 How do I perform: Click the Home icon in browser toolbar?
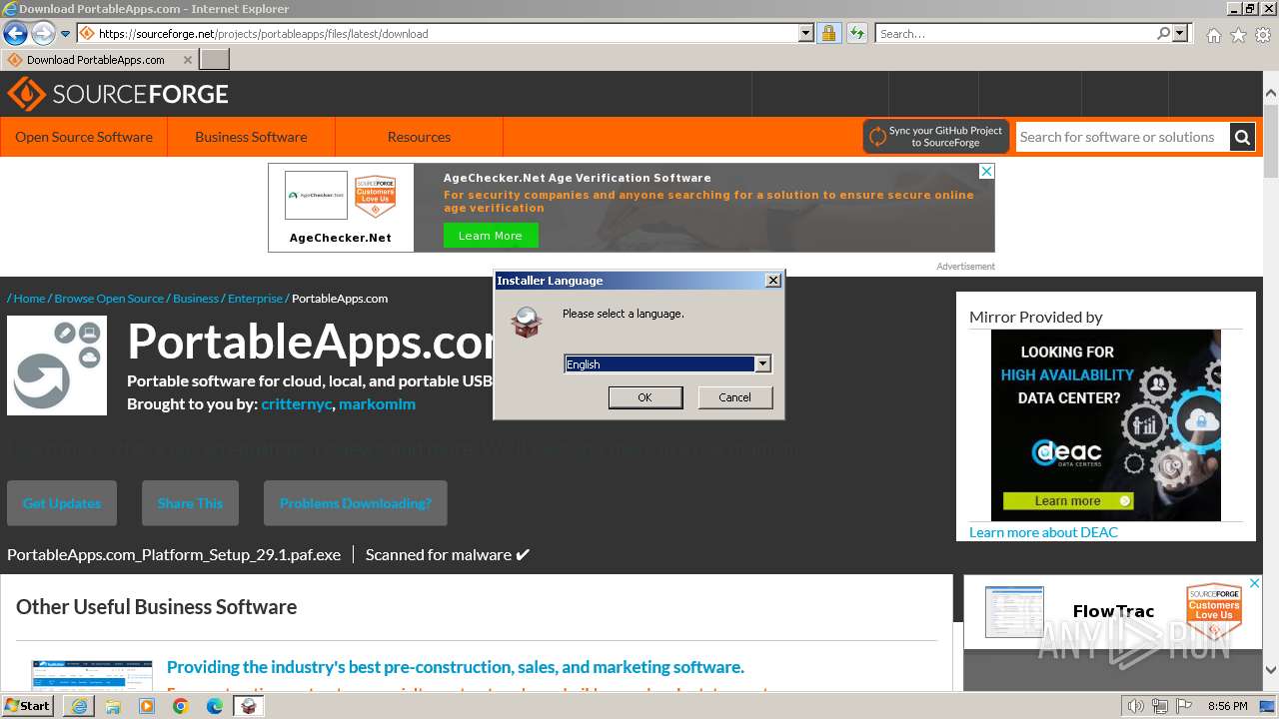[x=1213, y=35]
